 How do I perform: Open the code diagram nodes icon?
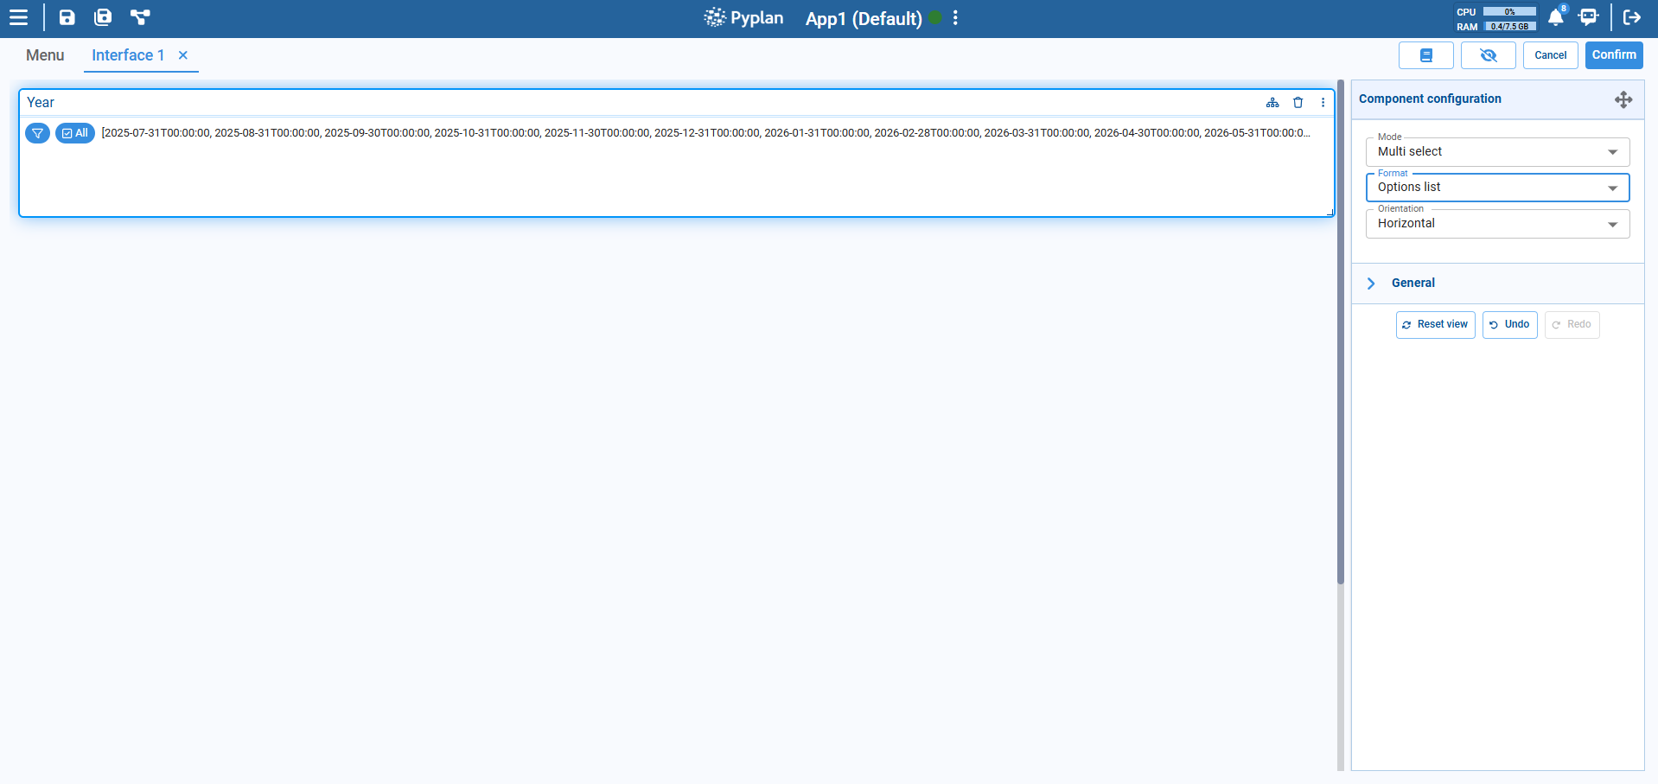[140, 17]
